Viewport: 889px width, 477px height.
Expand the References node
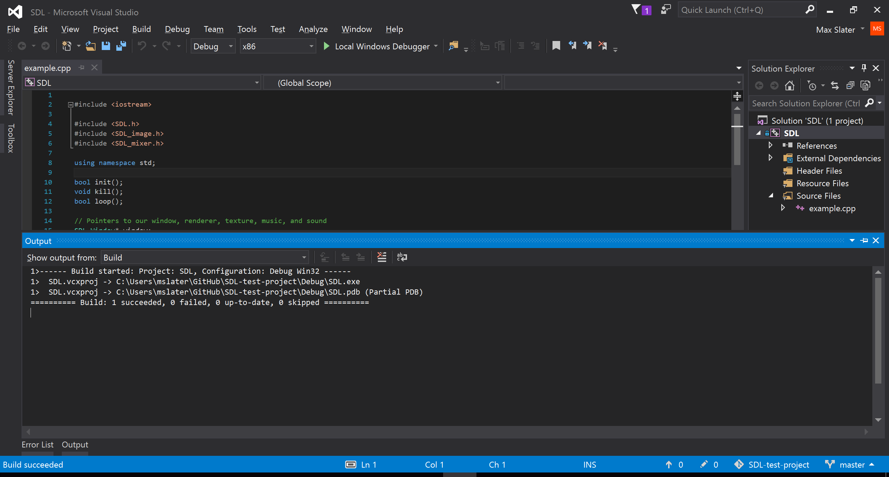click(771, 145)
